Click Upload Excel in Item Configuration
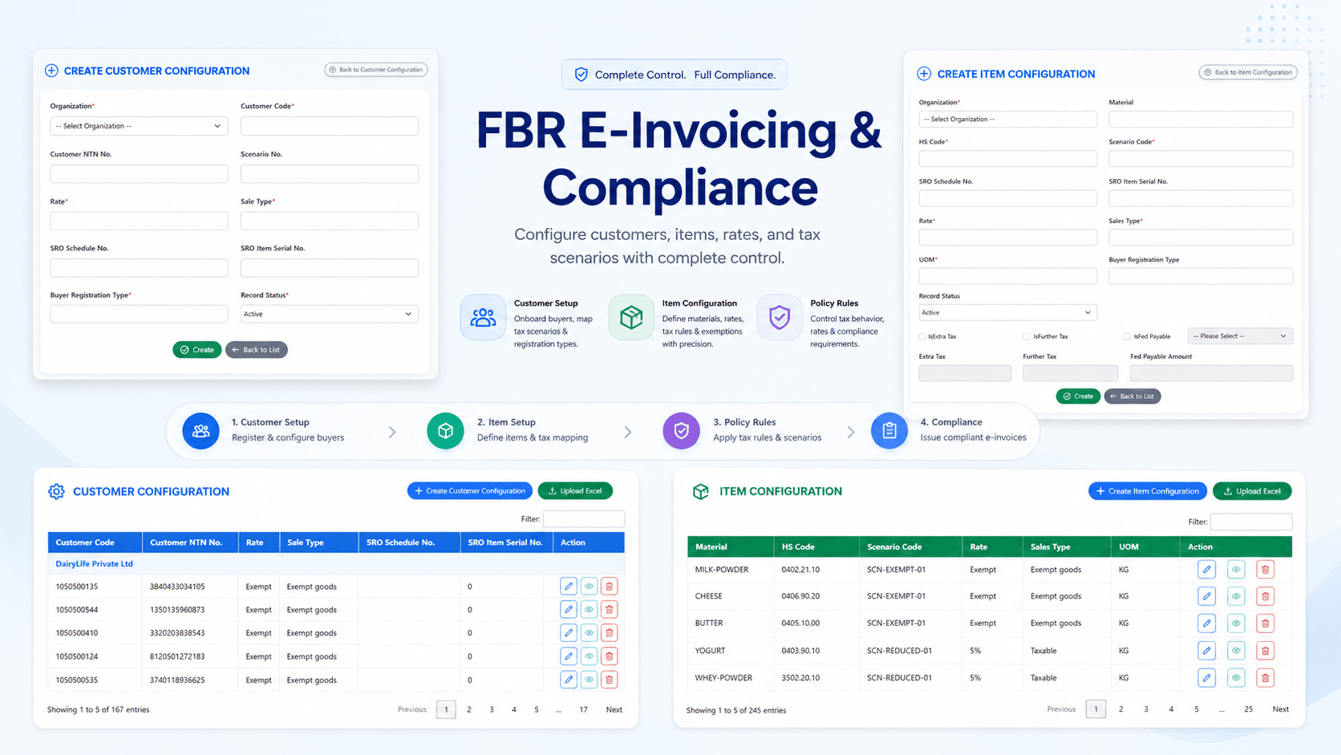This screenshot has height=755, width=1341. coord(1252,491)
